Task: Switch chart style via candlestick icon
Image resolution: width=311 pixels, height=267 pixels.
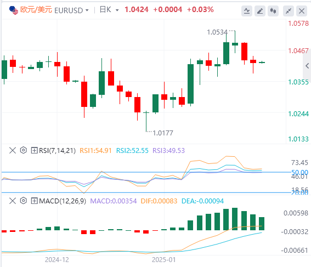Action: point(273,11)
